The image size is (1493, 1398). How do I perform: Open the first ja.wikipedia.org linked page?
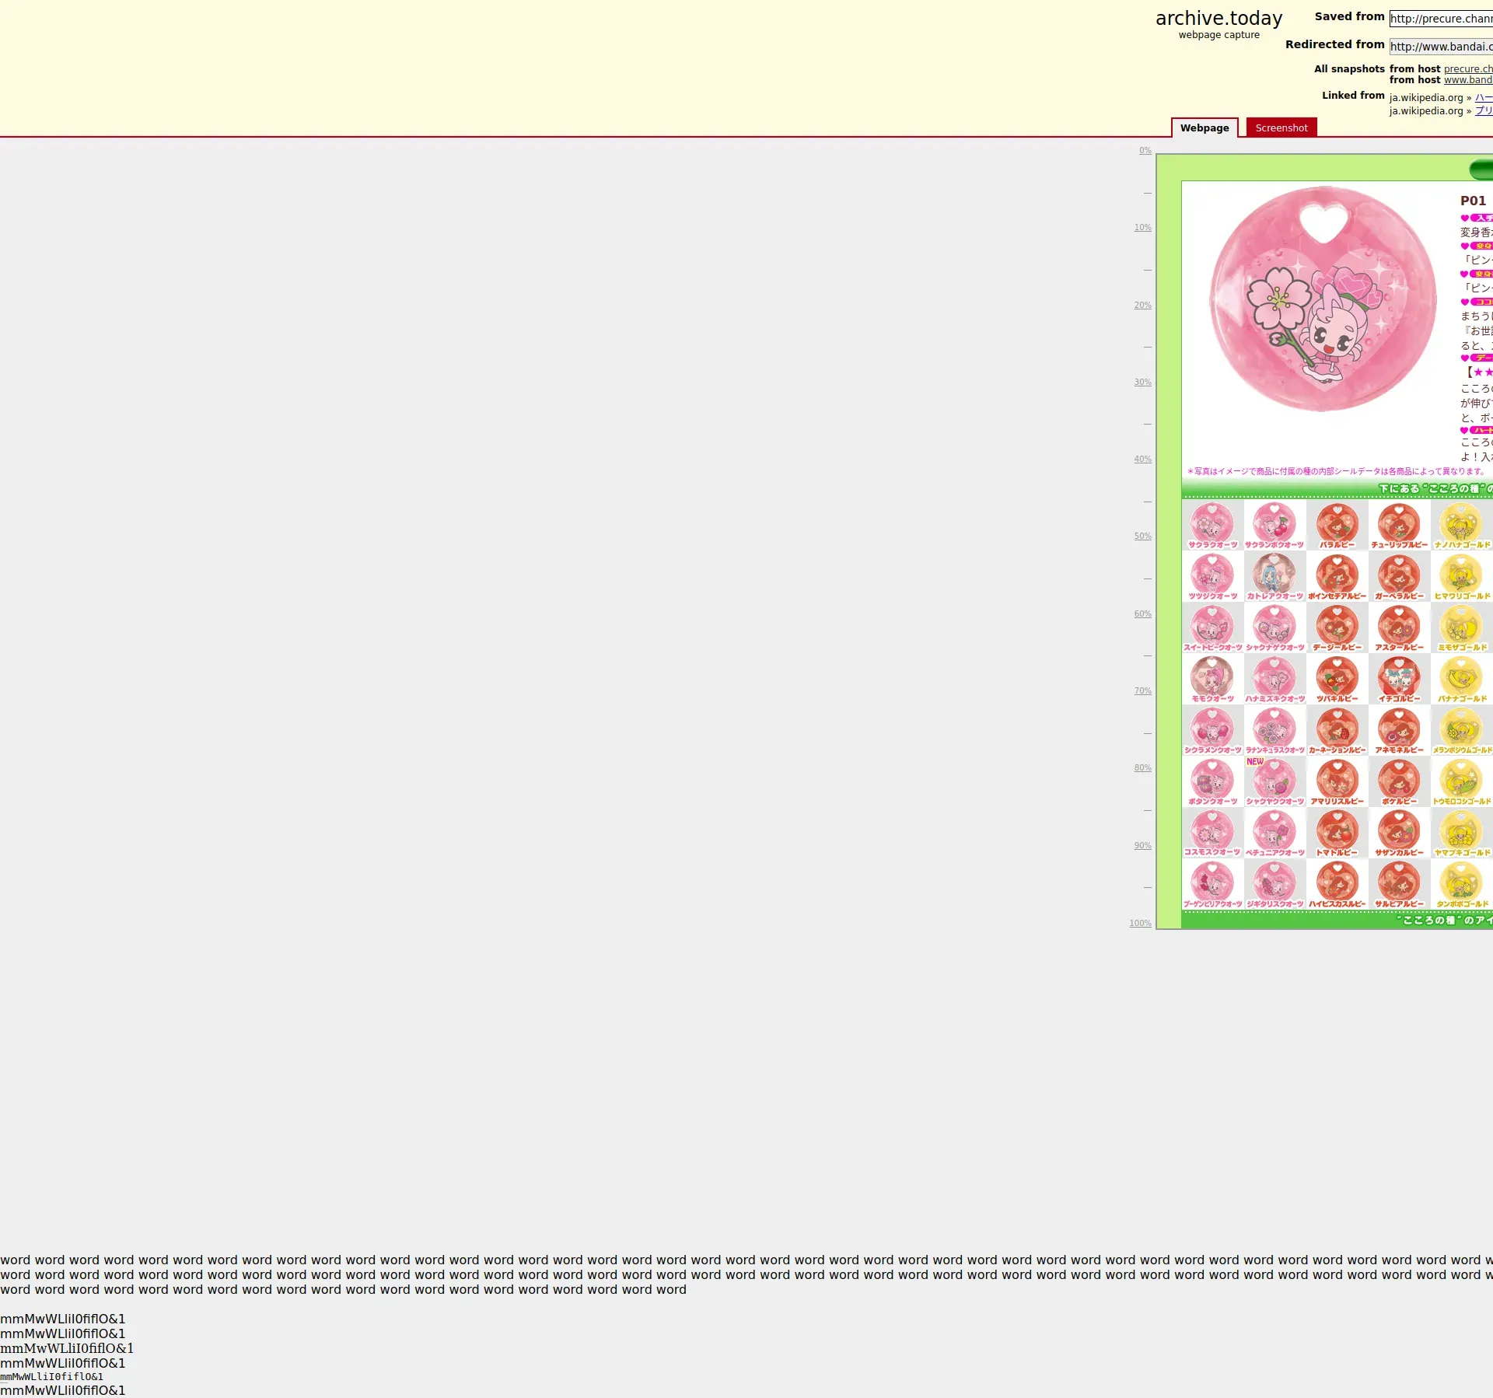[x=1483, y=98]
